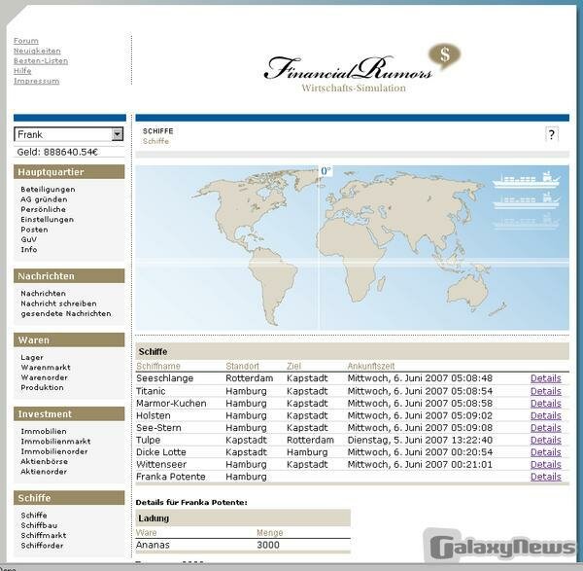Open Info in Hauptquartier menu
The height and width of the screenshot is (571, 583).
tap(28, 249)
